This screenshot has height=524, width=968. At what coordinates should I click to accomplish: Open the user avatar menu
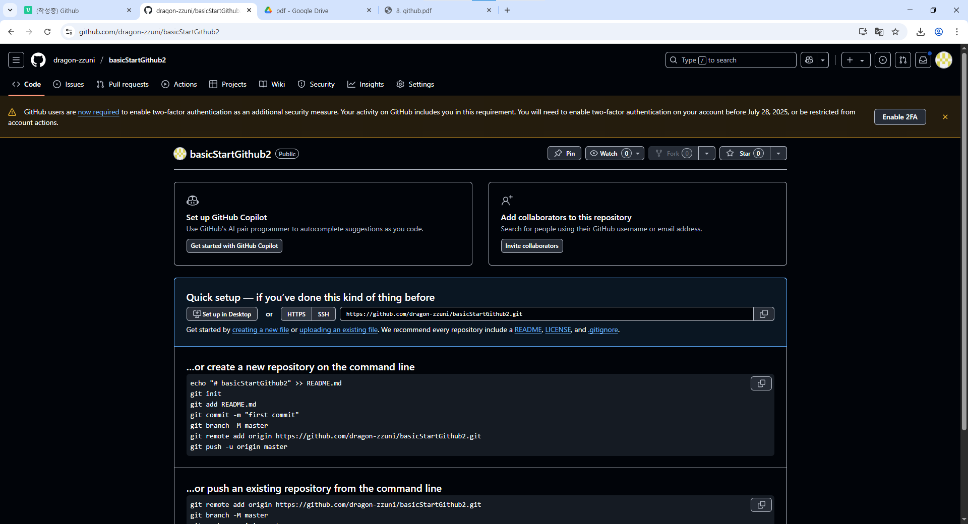pos(944,60)
